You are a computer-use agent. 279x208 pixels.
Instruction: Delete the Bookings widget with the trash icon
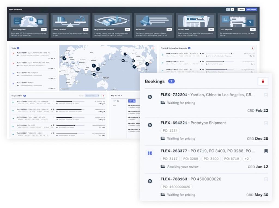tap(263, 81)
